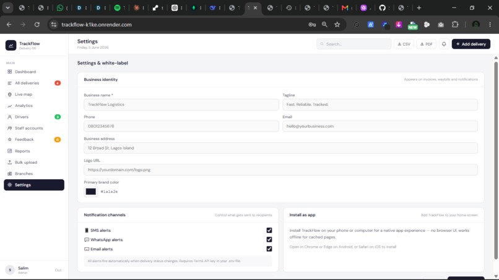The height and width of the screenshot is (280, 499).
Task: Open Staff accounts page
Action: click(x=33, y=128)
